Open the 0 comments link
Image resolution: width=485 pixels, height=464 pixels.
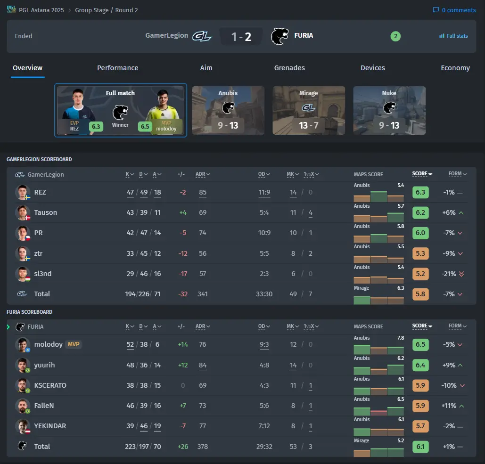[x=454, y=10]
